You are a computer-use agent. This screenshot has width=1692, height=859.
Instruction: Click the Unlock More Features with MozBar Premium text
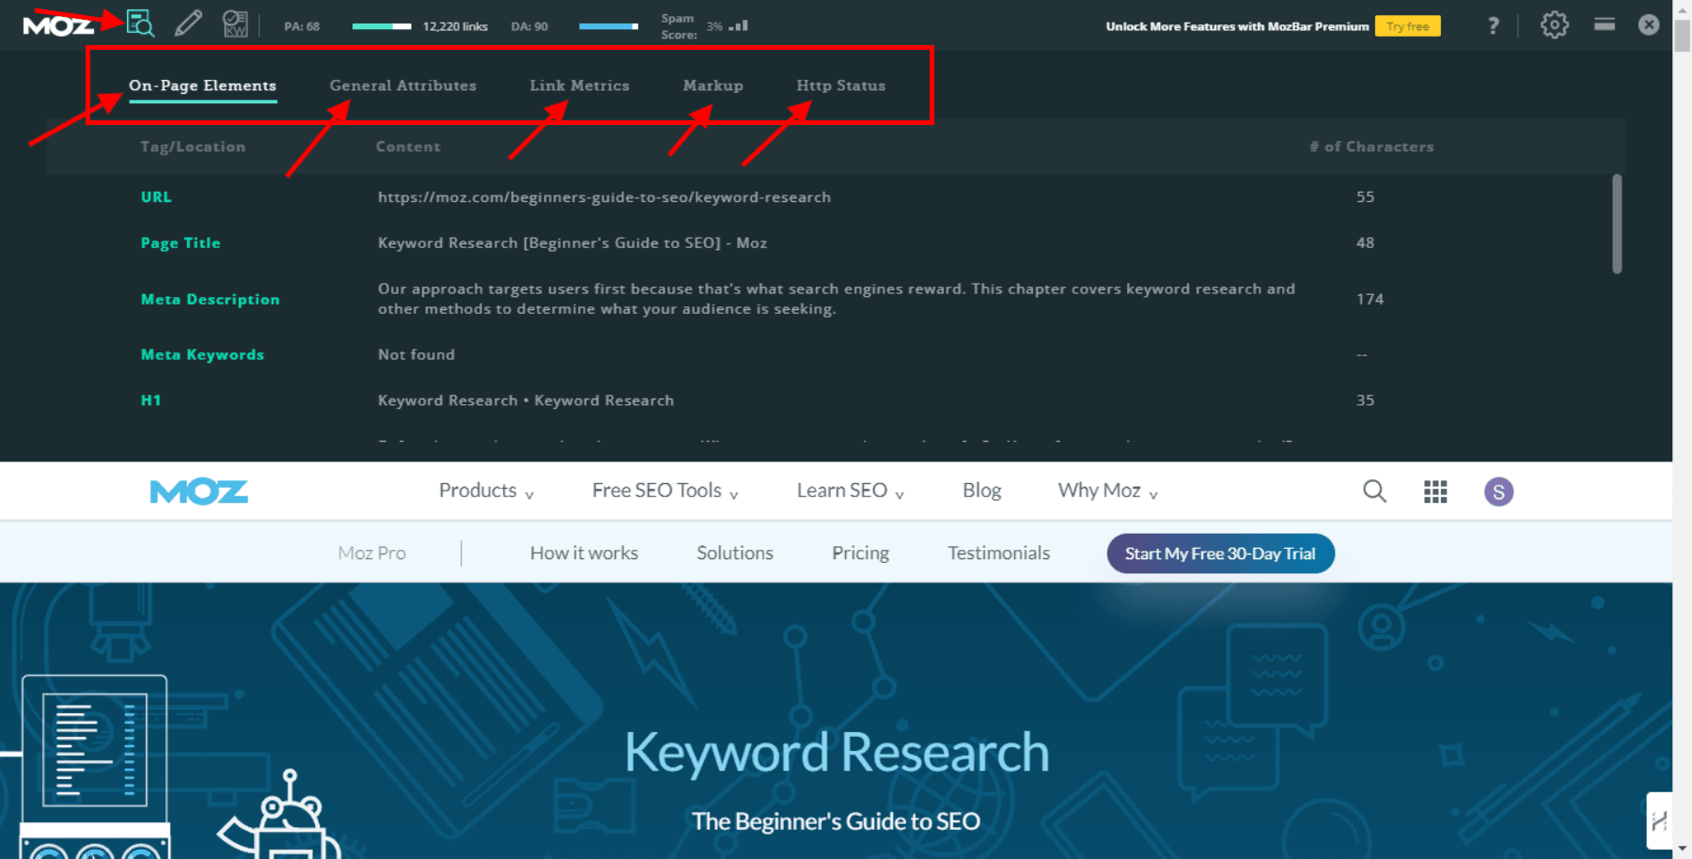(x=1237, y=26)
